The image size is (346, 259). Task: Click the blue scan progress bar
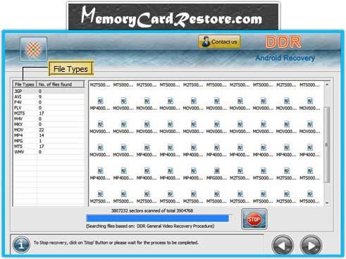158,218
